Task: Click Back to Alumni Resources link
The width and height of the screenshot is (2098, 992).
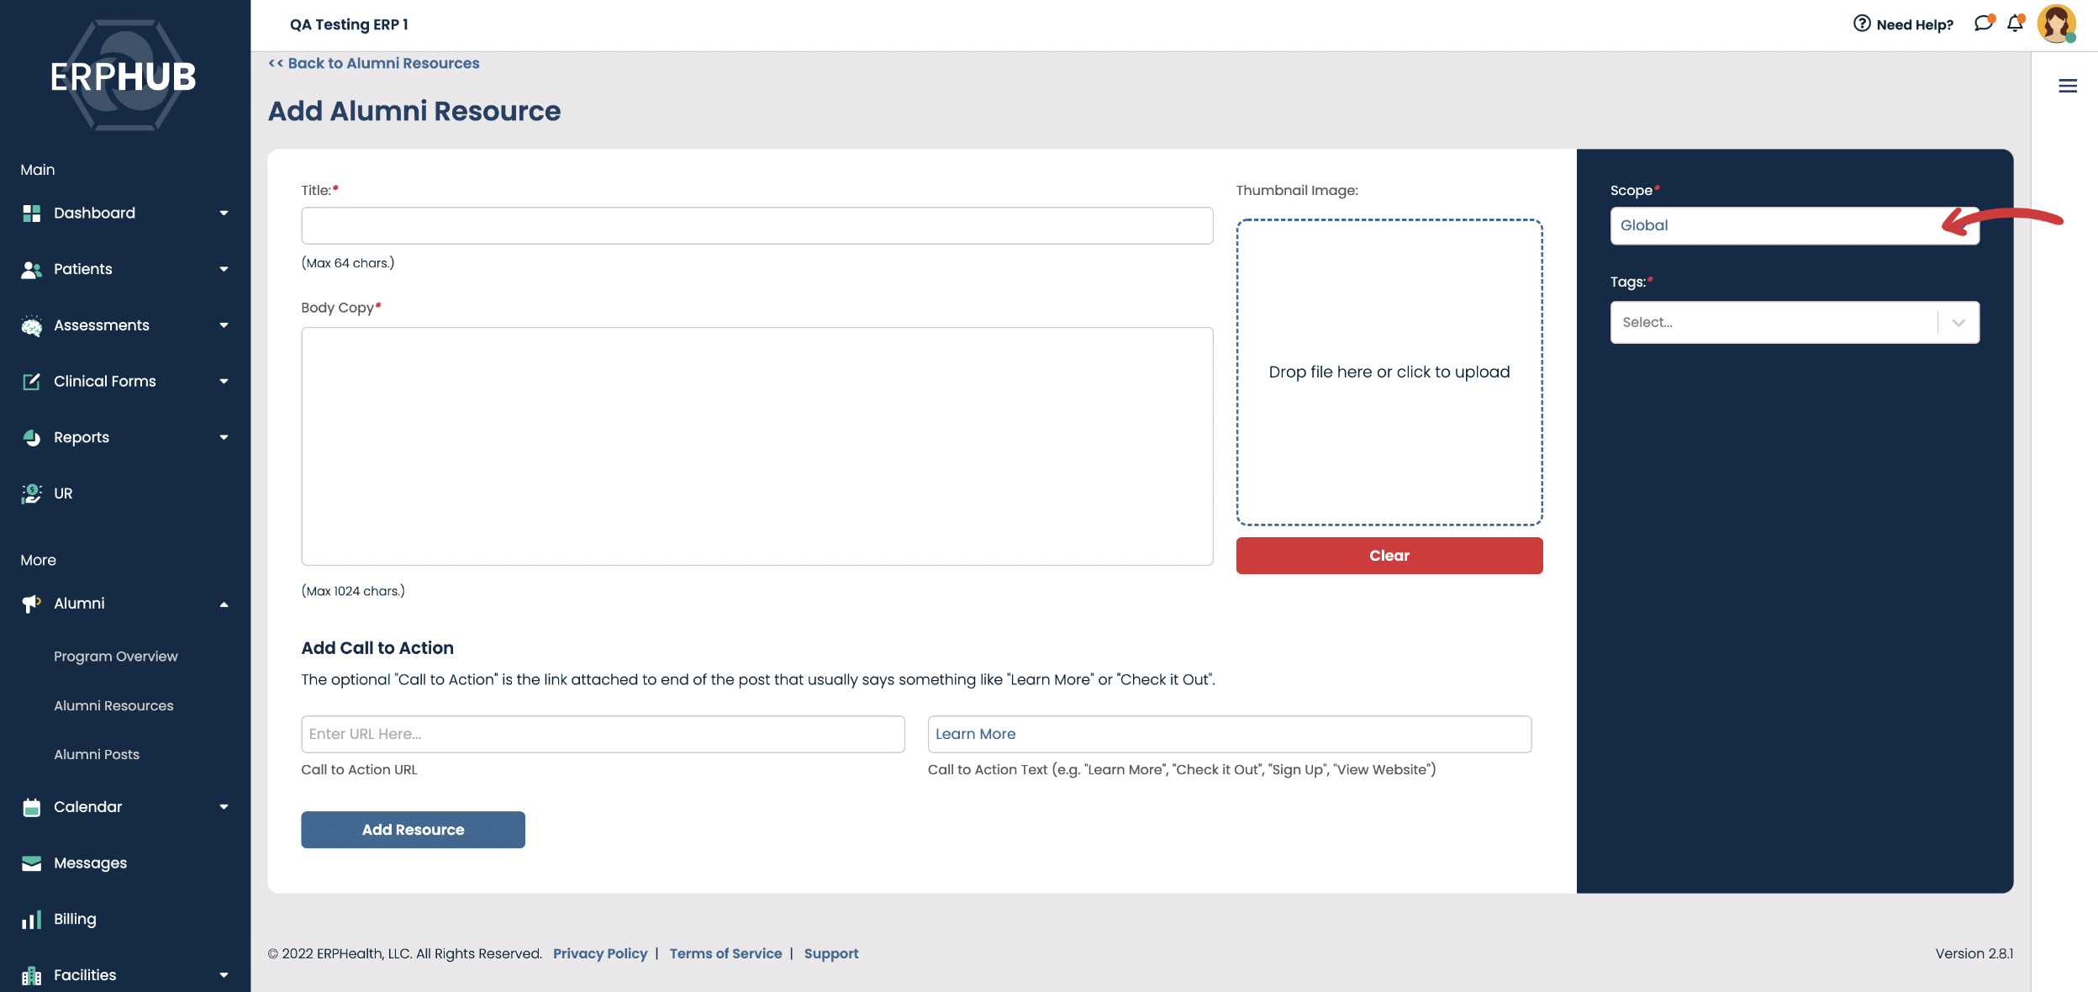Action: click(373, 64)
